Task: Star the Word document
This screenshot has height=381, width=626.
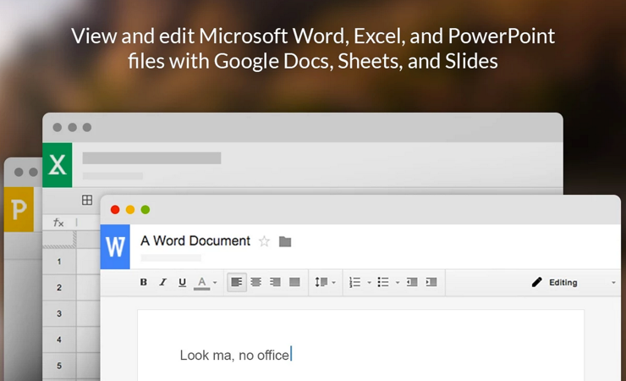Action: pos(264,241)
